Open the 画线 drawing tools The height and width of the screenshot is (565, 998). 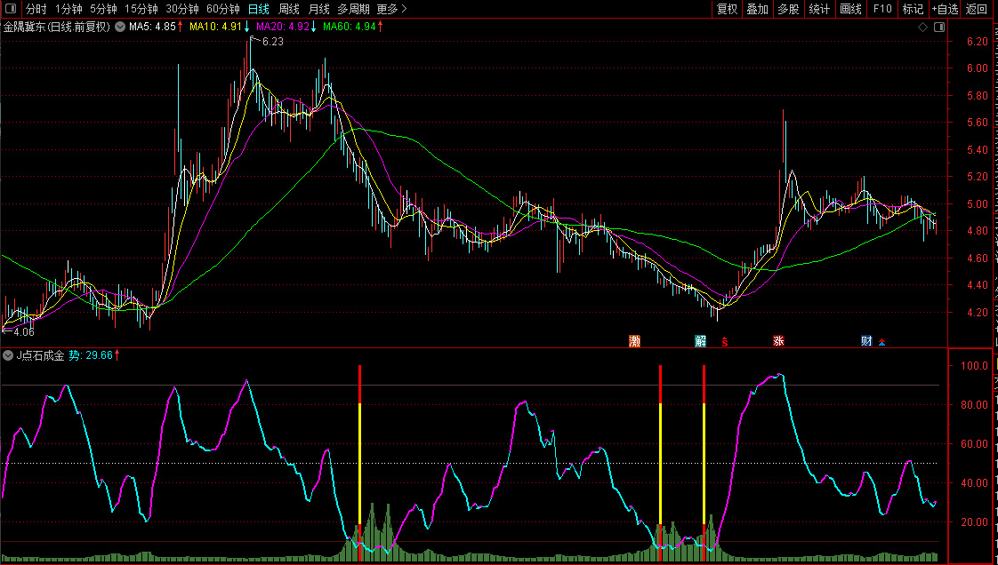[x=850, y=9]
